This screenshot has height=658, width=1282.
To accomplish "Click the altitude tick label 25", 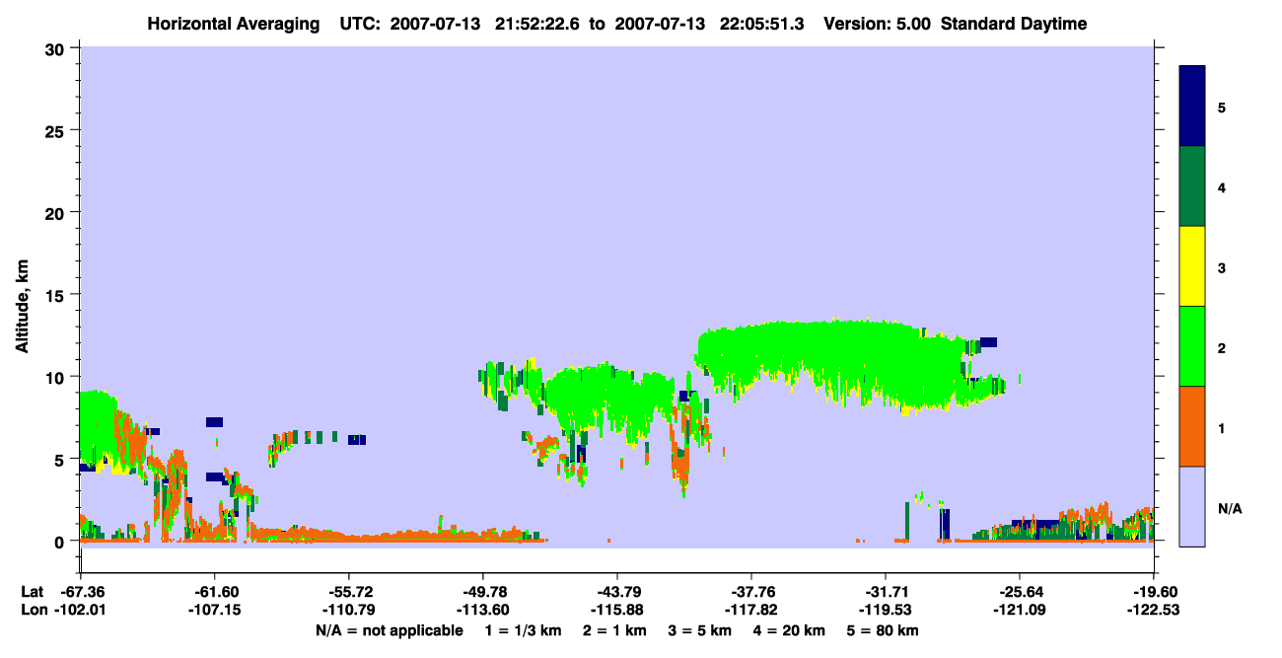I will pos(57,130).
